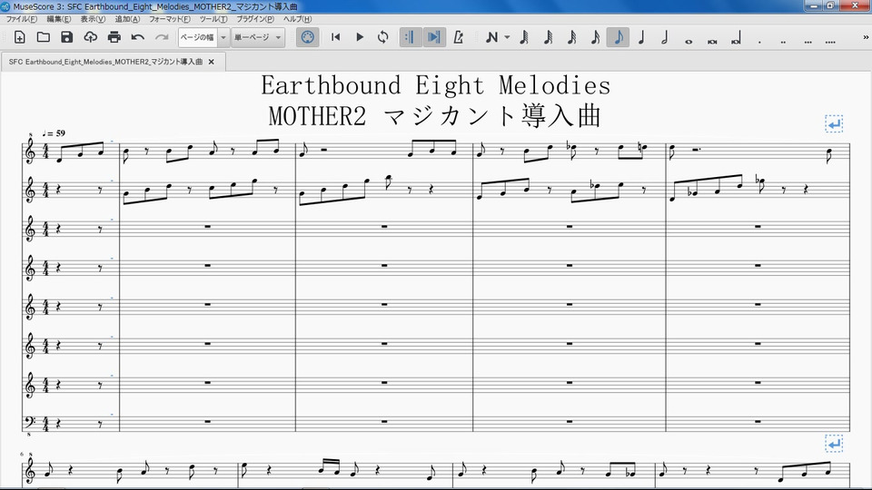Viewport: 872px width, 490px height.
Task: Minimize the MuseScore window
Action: pyautogui.click(x=814, y=5)
